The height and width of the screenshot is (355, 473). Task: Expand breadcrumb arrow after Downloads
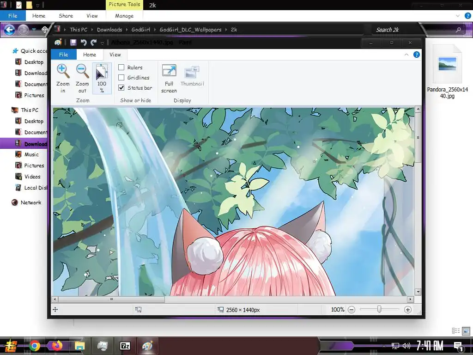[127, 30]
